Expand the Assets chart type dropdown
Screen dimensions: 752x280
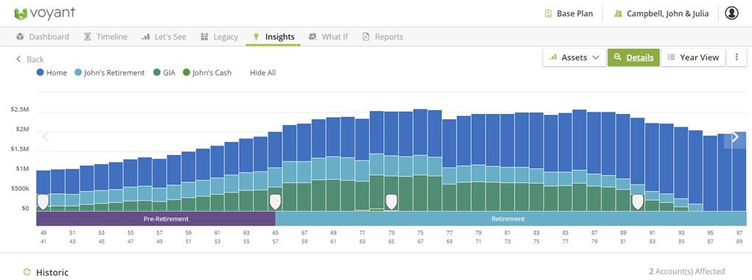pos(574,57)
